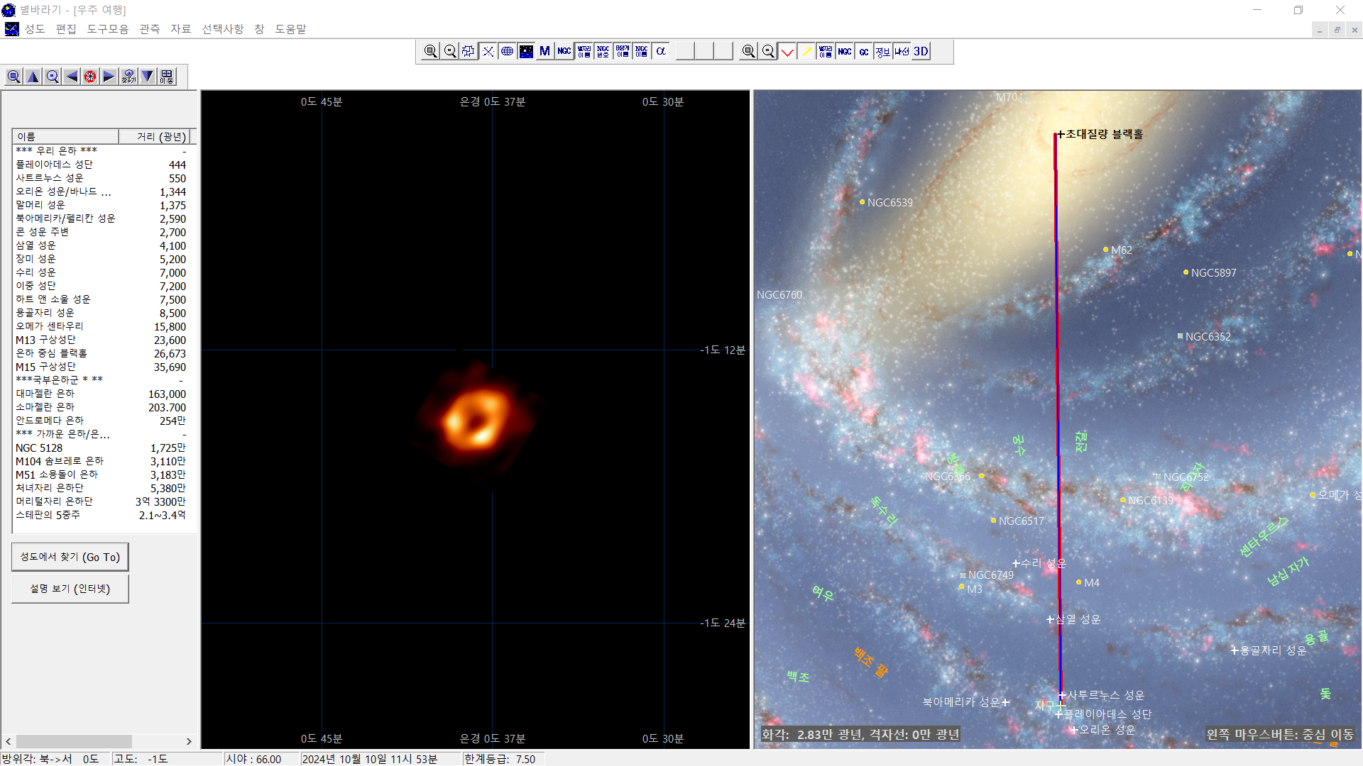This screenshot has width=1363, height=766.
Task: Move view right with the right arrow
Action: point(109,77)
